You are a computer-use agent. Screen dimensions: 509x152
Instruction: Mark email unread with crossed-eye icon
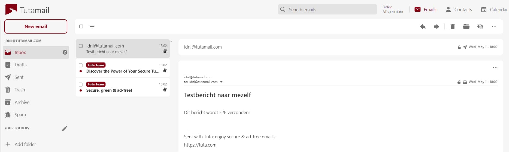pyautogui.click(x=480, y=26)
